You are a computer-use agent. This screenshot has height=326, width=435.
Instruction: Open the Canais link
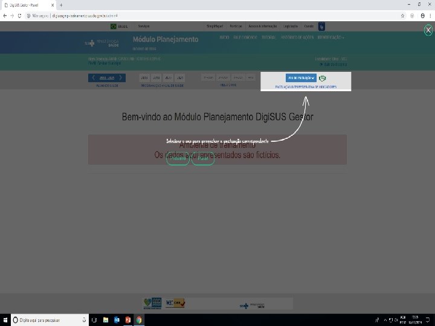309,26
